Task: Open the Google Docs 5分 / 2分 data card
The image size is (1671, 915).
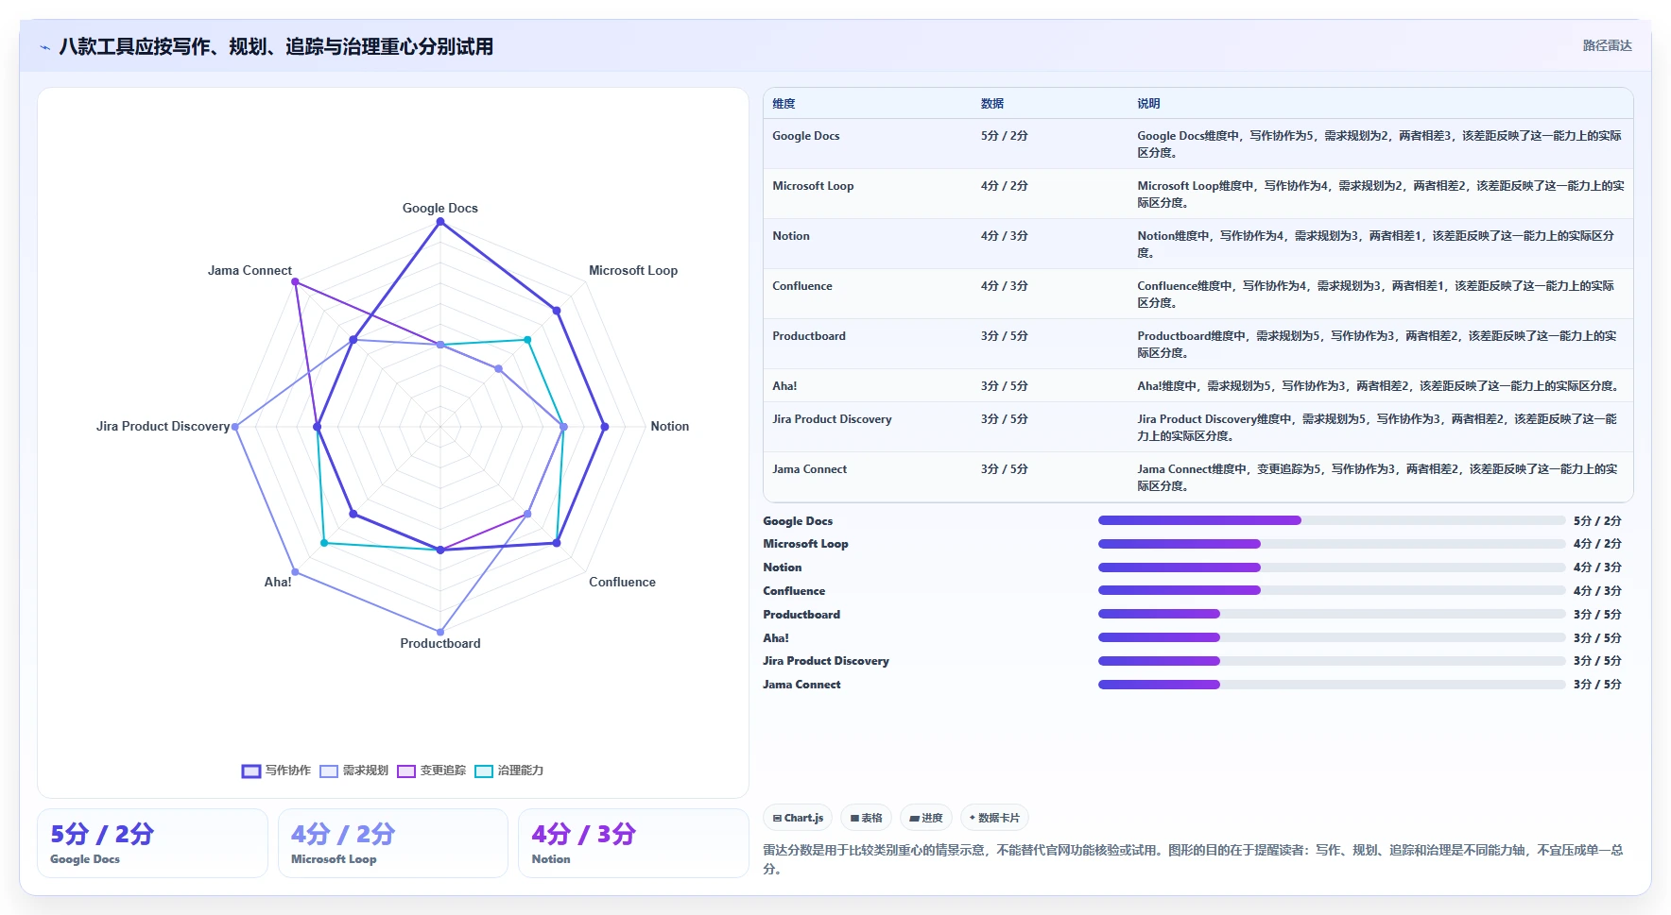Action: tap(152, 843)
